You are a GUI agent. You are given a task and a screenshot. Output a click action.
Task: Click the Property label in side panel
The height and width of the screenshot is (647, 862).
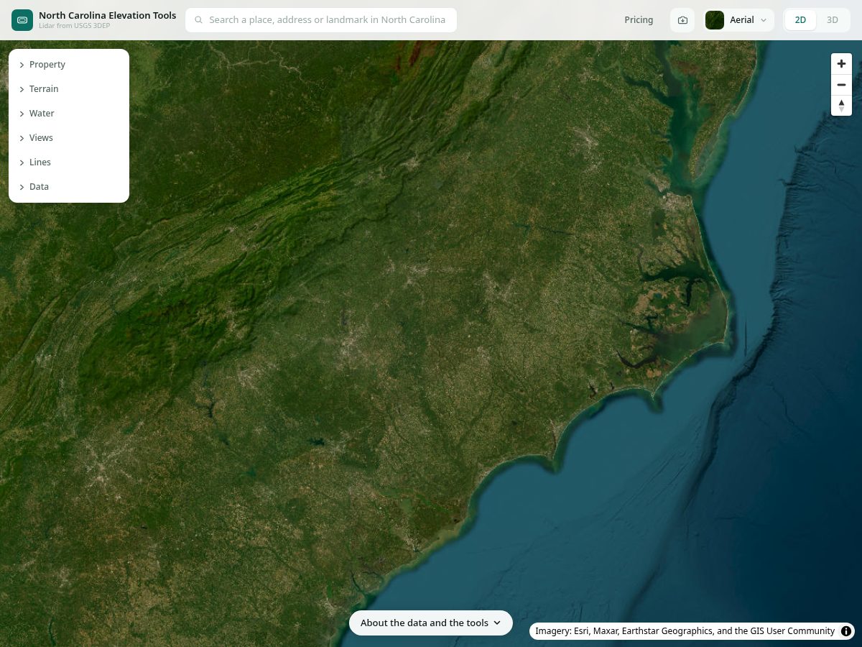click(47, 65)
